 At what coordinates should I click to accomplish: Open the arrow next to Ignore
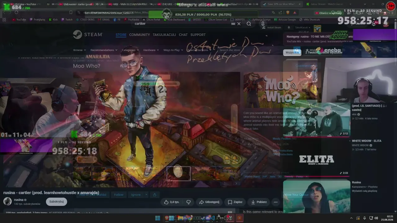coord(146,195)
